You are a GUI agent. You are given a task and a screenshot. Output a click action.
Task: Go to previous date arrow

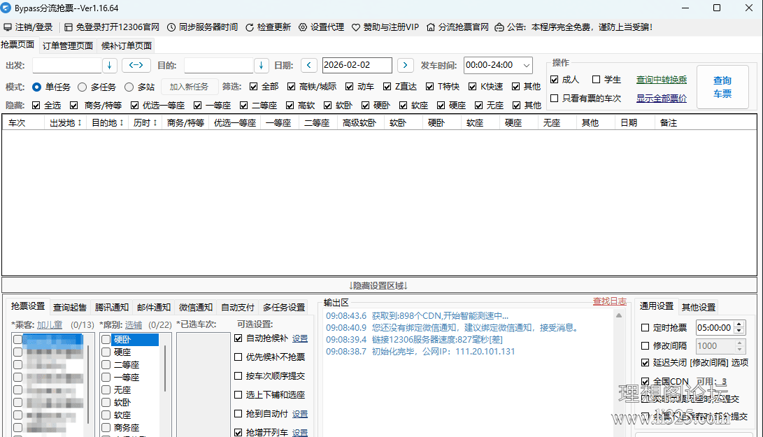pyautogui.click(x=309, y=65)
